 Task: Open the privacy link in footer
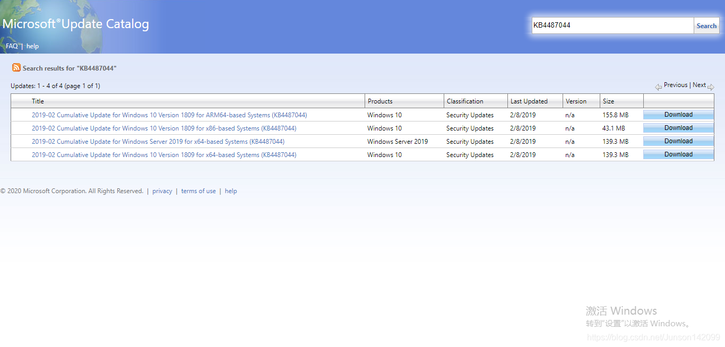pyautogui.click(x=162, y=191)
